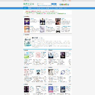Click the large featured book title heading

tap(35, 38)
